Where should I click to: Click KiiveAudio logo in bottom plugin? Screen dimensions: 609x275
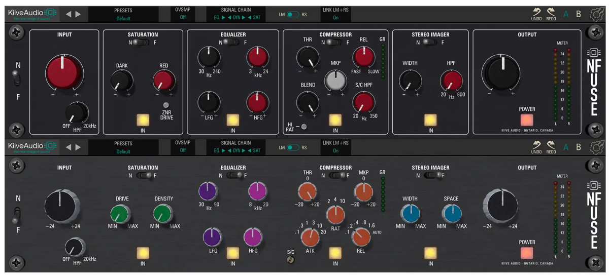pos(32,147)
